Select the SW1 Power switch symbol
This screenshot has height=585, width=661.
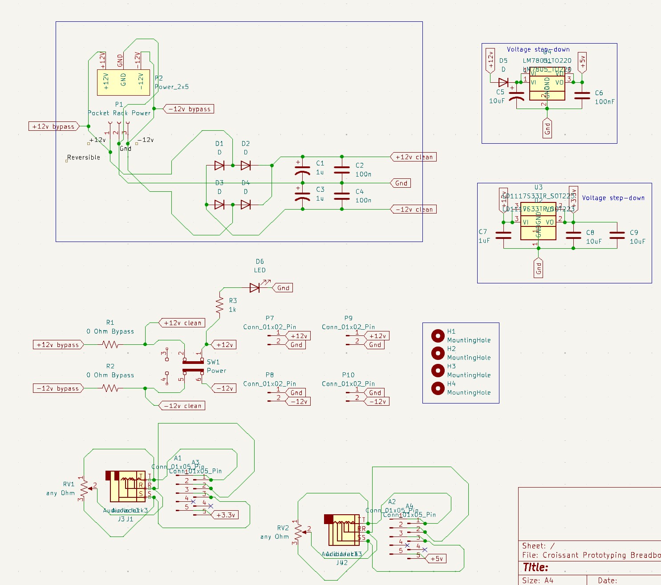[193, 366]
